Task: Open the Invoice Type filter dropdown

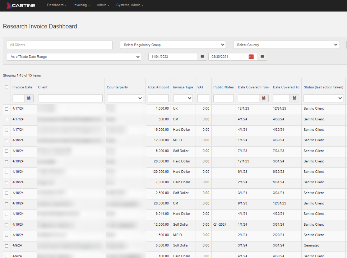Action: click(183, 98)
